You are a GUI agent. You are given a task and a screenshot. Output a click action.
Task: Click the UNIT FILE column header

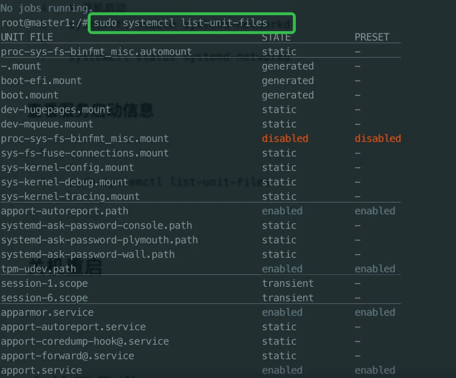pos(27,37)
